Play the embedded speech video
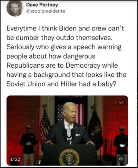 pos(67,131)
